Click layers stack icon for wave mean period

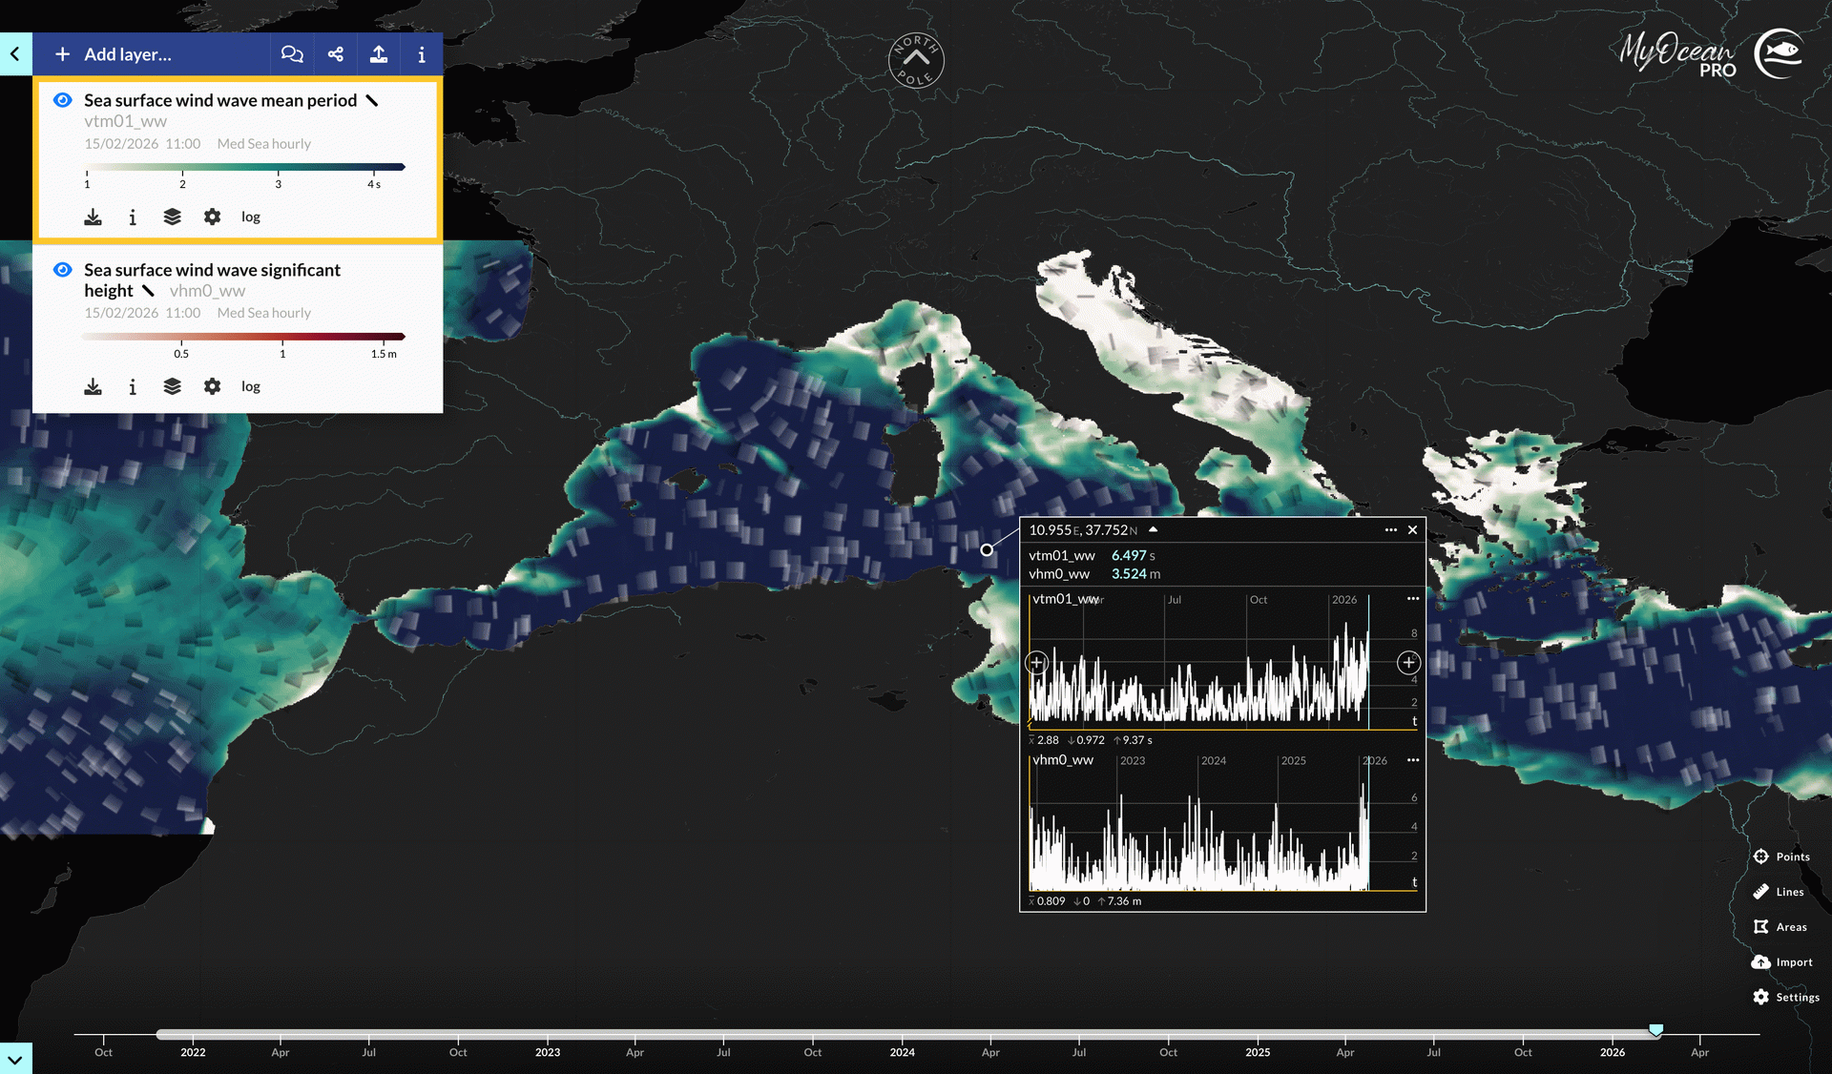tap(172, 217)
